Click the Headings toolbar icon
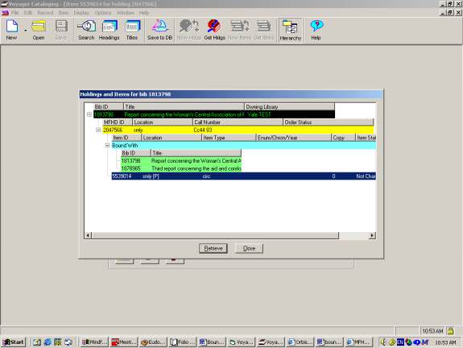 (x=110, y=26)
